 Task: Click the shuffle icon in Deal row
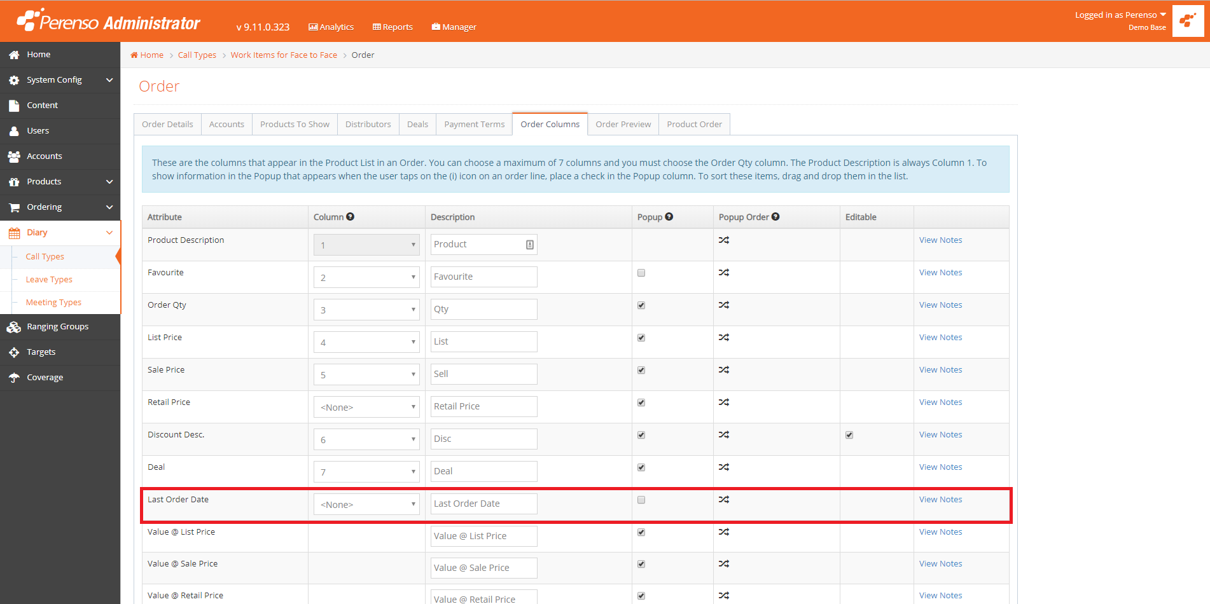(x=724, y=467)
